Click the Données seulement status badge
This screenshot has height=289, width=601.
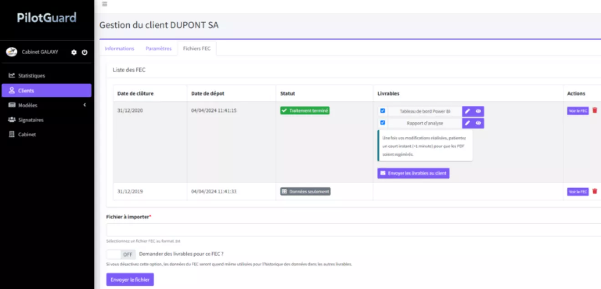pos(305,191)
